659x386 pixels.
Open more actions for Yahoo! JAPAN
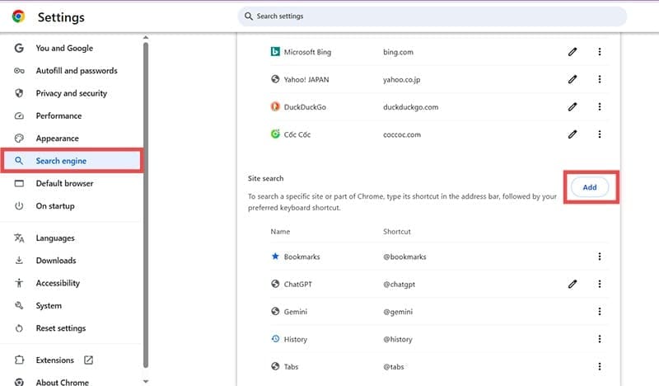point(600,79)
